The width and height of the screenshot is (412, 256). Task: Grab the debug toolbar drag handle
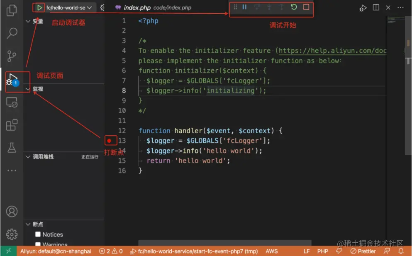pos(235,7)
